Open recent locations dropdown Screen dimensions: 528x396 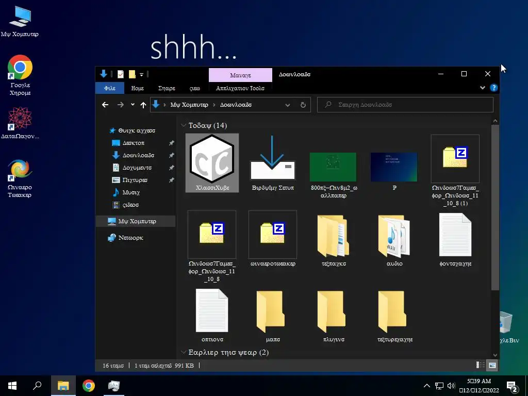click(x=133, y=105)
